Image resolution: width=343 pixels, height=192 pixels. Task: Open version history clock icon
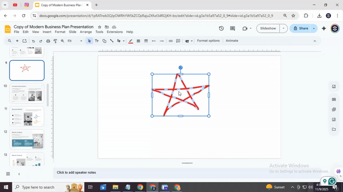pyautogui.click(x=221, y=29)
